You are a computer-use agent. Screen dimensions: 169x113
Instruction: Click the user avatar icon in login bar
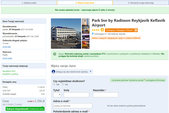[x=54, y=72]
